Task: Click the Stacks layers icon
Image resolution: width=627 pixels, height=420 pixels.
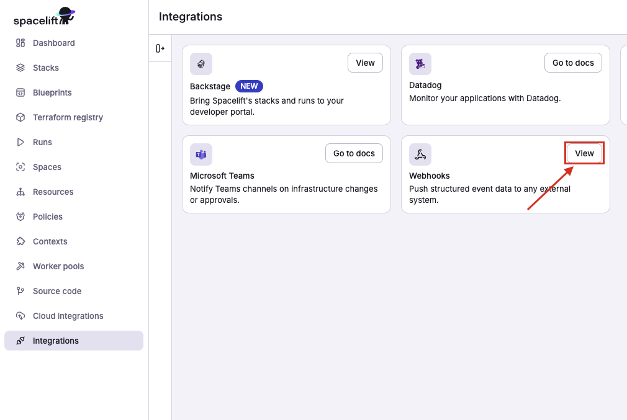Action: [20, 68]
